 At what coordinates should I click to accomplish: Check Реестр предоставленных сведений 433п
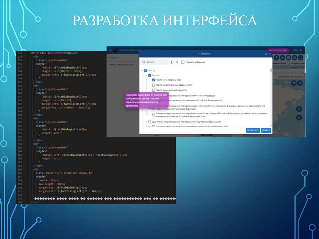(x=154, y=85)
